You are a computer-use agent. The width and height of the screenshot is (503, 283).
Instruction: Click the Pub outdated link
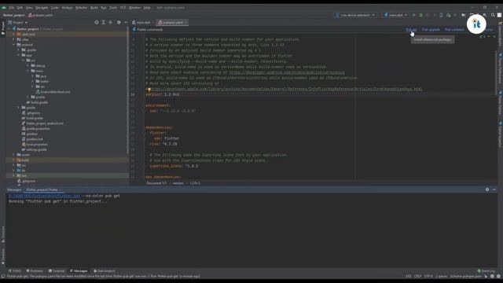tap(454, 30)
